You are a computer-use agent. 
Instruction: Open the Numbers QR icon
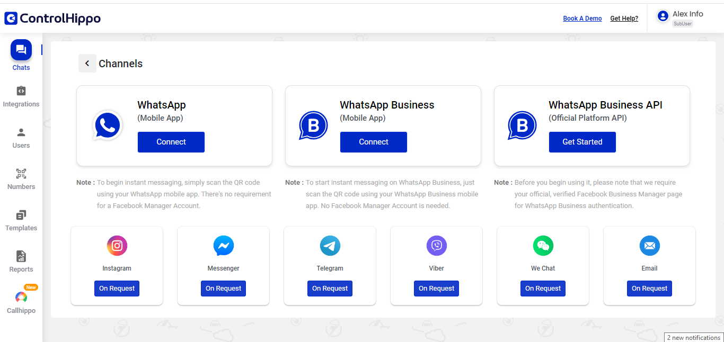coord(21,174)
